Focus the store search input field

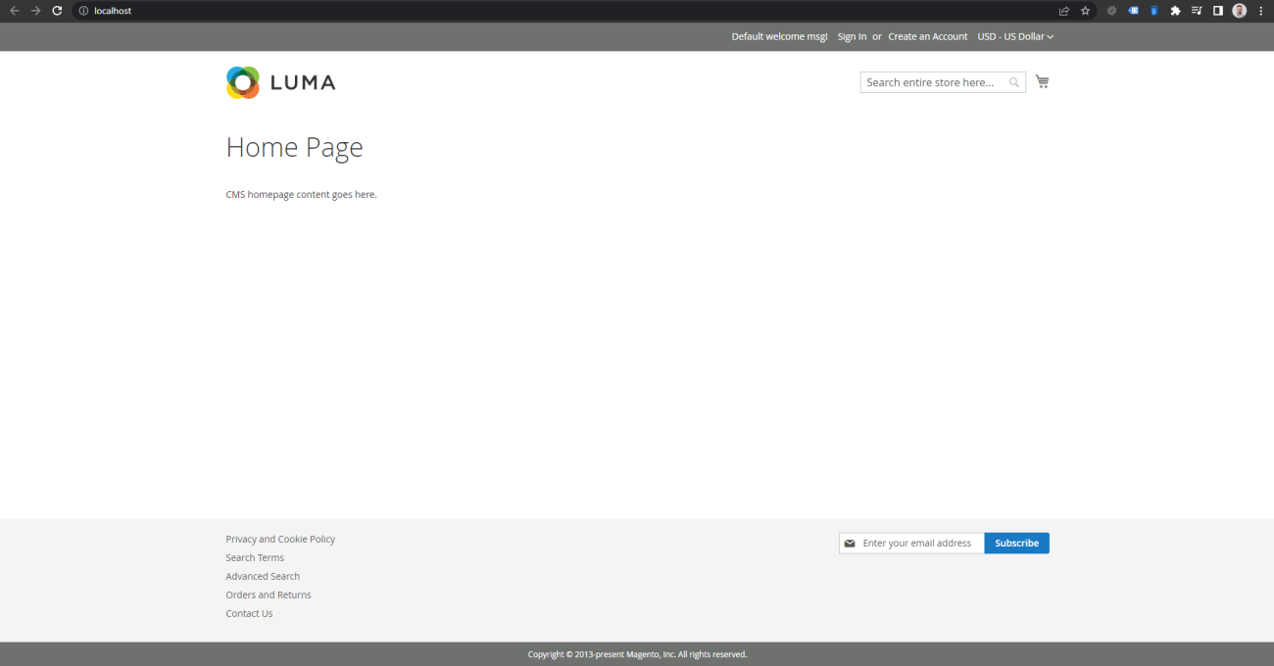click(931, 82)
